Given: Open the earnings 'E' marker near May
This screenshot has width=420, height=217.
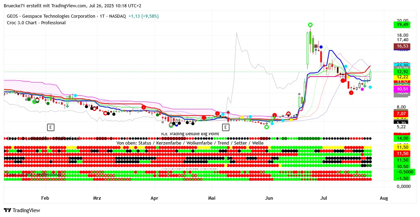Looking at the screenshot, I should point(226,127).
